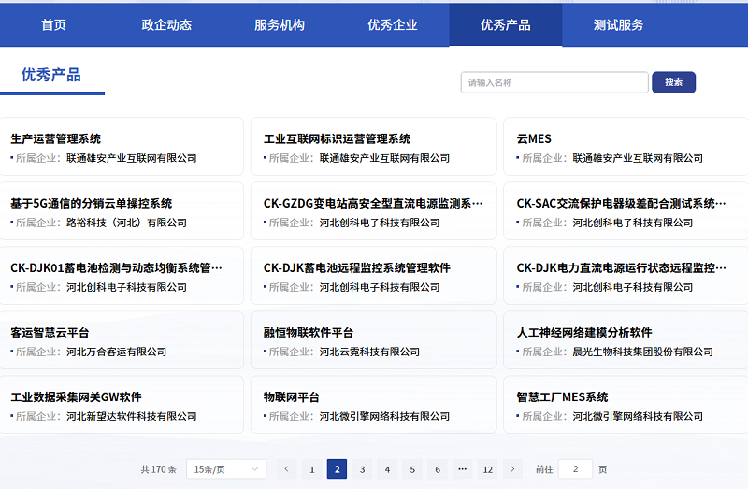This screenshot has height=489, width=748.
Task: Jump to last page 12
Action: 487,469
